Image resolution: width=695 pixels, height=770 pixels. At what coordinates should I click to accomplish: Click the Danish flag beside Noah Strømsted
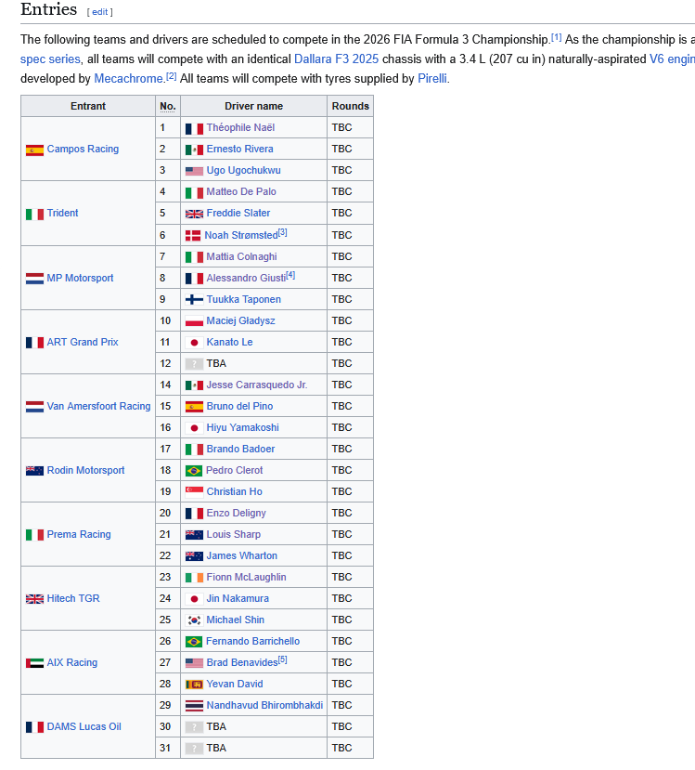[x=193, y=236]
